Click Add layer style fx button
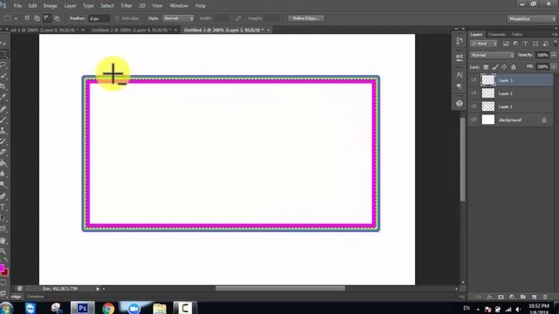The height and width of the screenshot is (314, 559). (490, 297)
